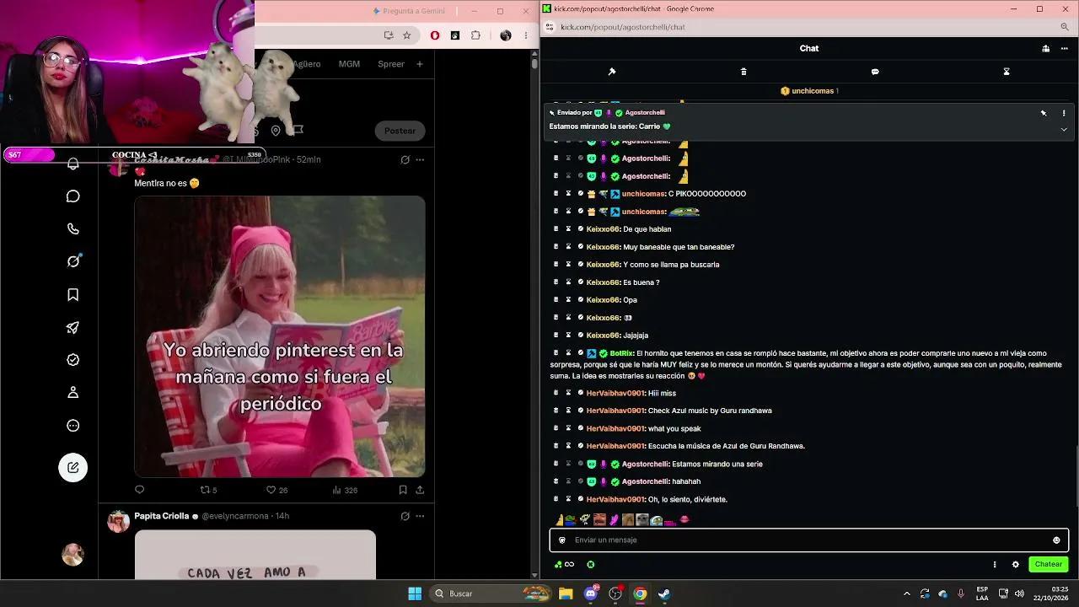
Task: Open the More circle icon in X sidebar
Action: [73, 426]
